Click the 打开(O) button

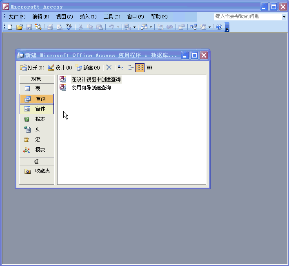32,68
